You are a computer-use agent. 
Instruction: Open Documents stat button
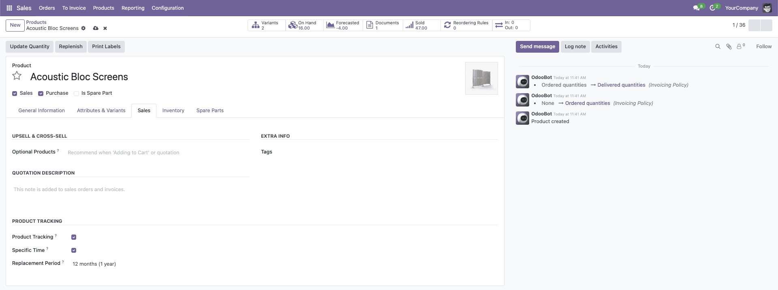click(x=383, y=25)
